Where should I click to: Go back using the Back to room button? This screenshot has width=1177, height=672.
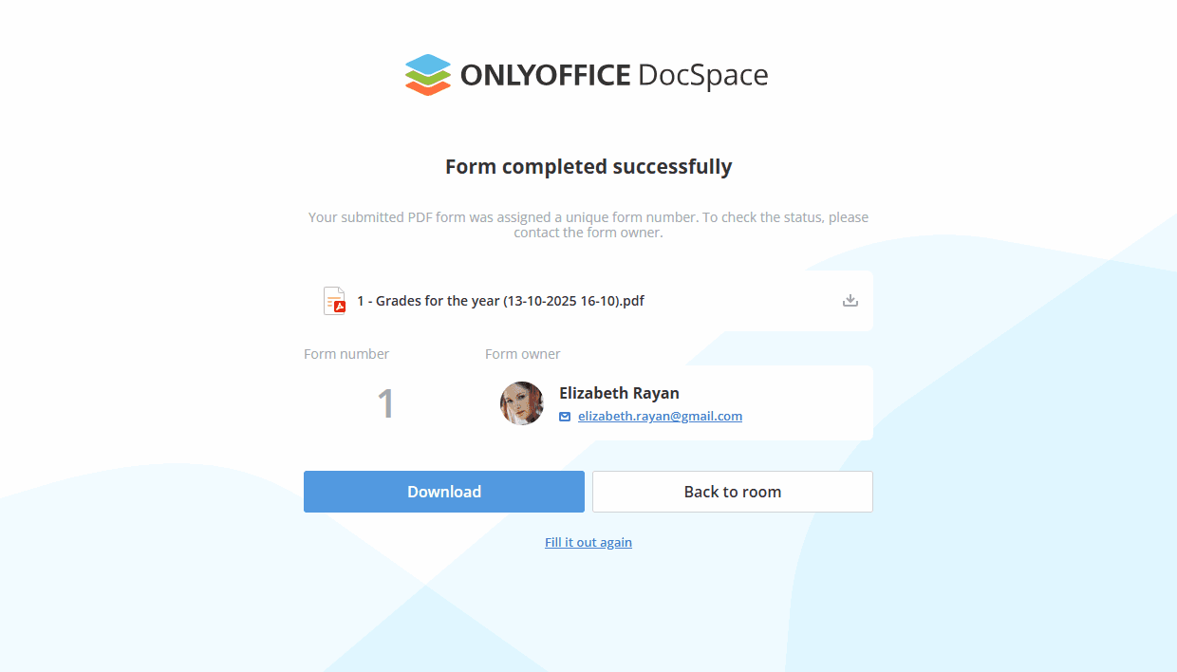(732, 492)
